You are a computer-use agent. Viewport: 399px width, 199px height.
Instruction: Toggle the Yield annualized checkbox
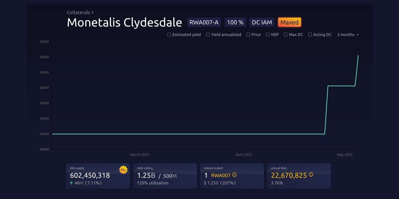(x=208, y=34)
